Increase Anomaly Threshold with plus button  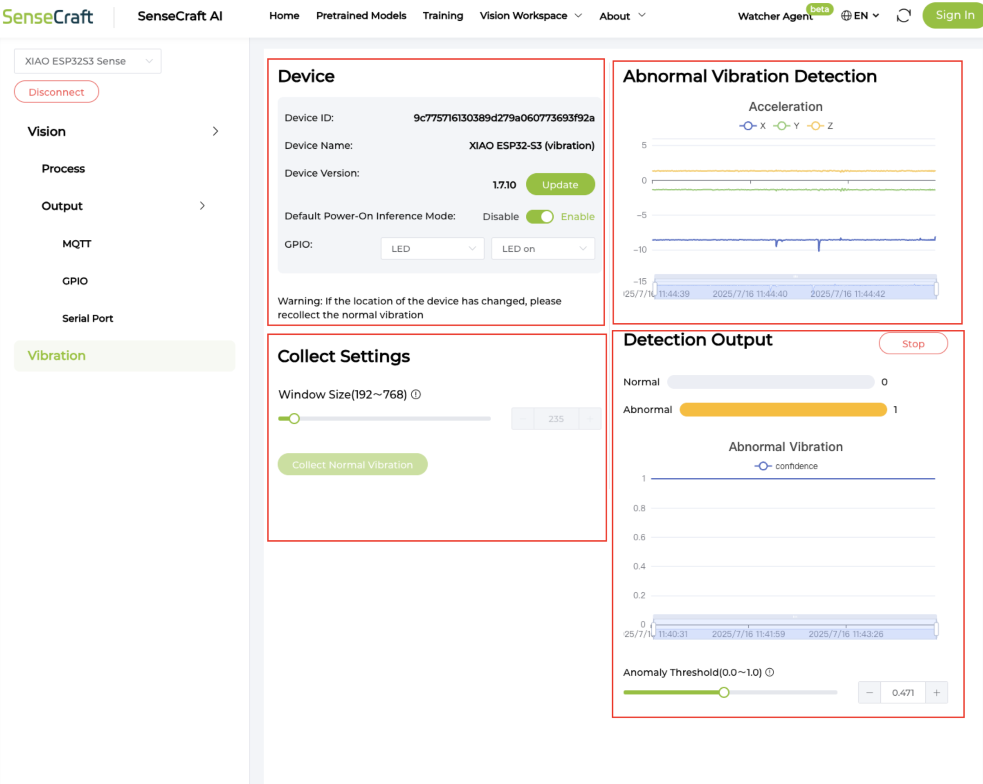pos(936,693)
